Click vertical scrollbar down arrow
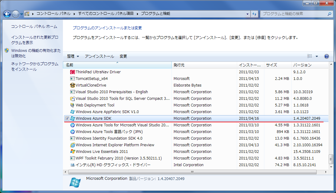Viewport: 336px width, 193px height. click(331, 167)
